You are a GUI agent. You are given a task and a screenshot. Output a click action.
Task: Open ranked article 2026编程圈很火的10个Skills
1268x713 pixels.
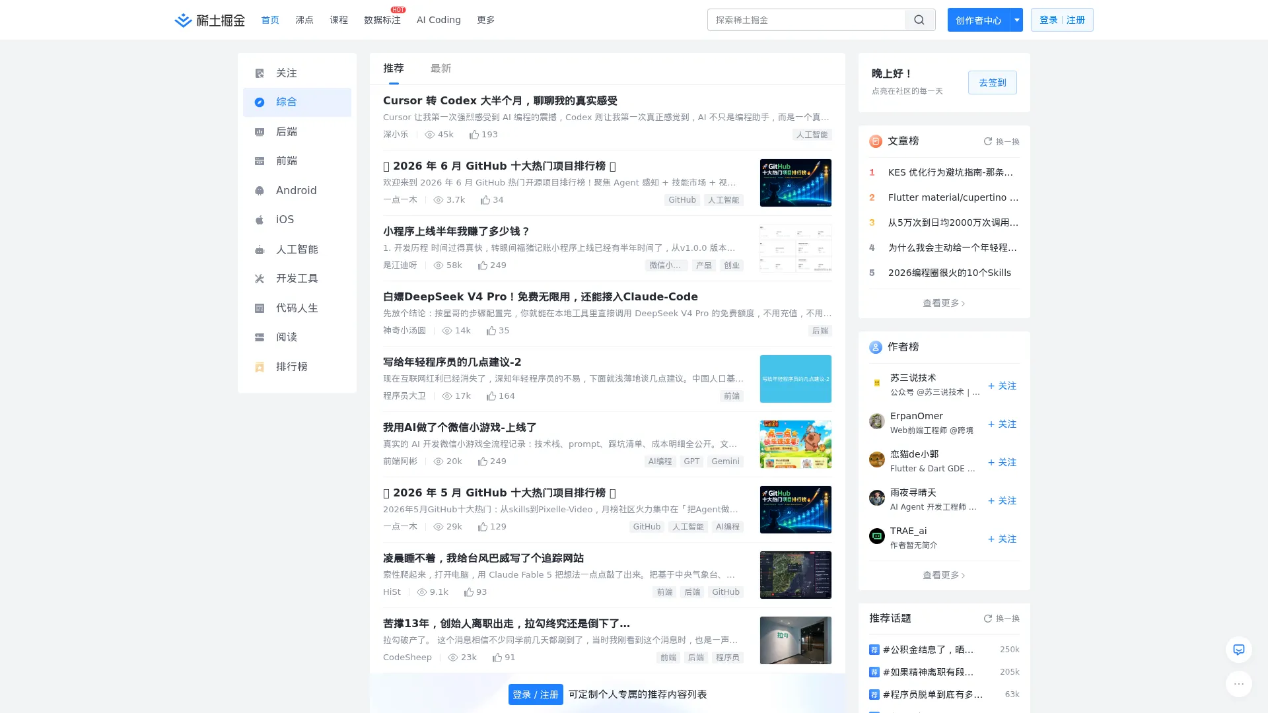click(x=950, y=273)
